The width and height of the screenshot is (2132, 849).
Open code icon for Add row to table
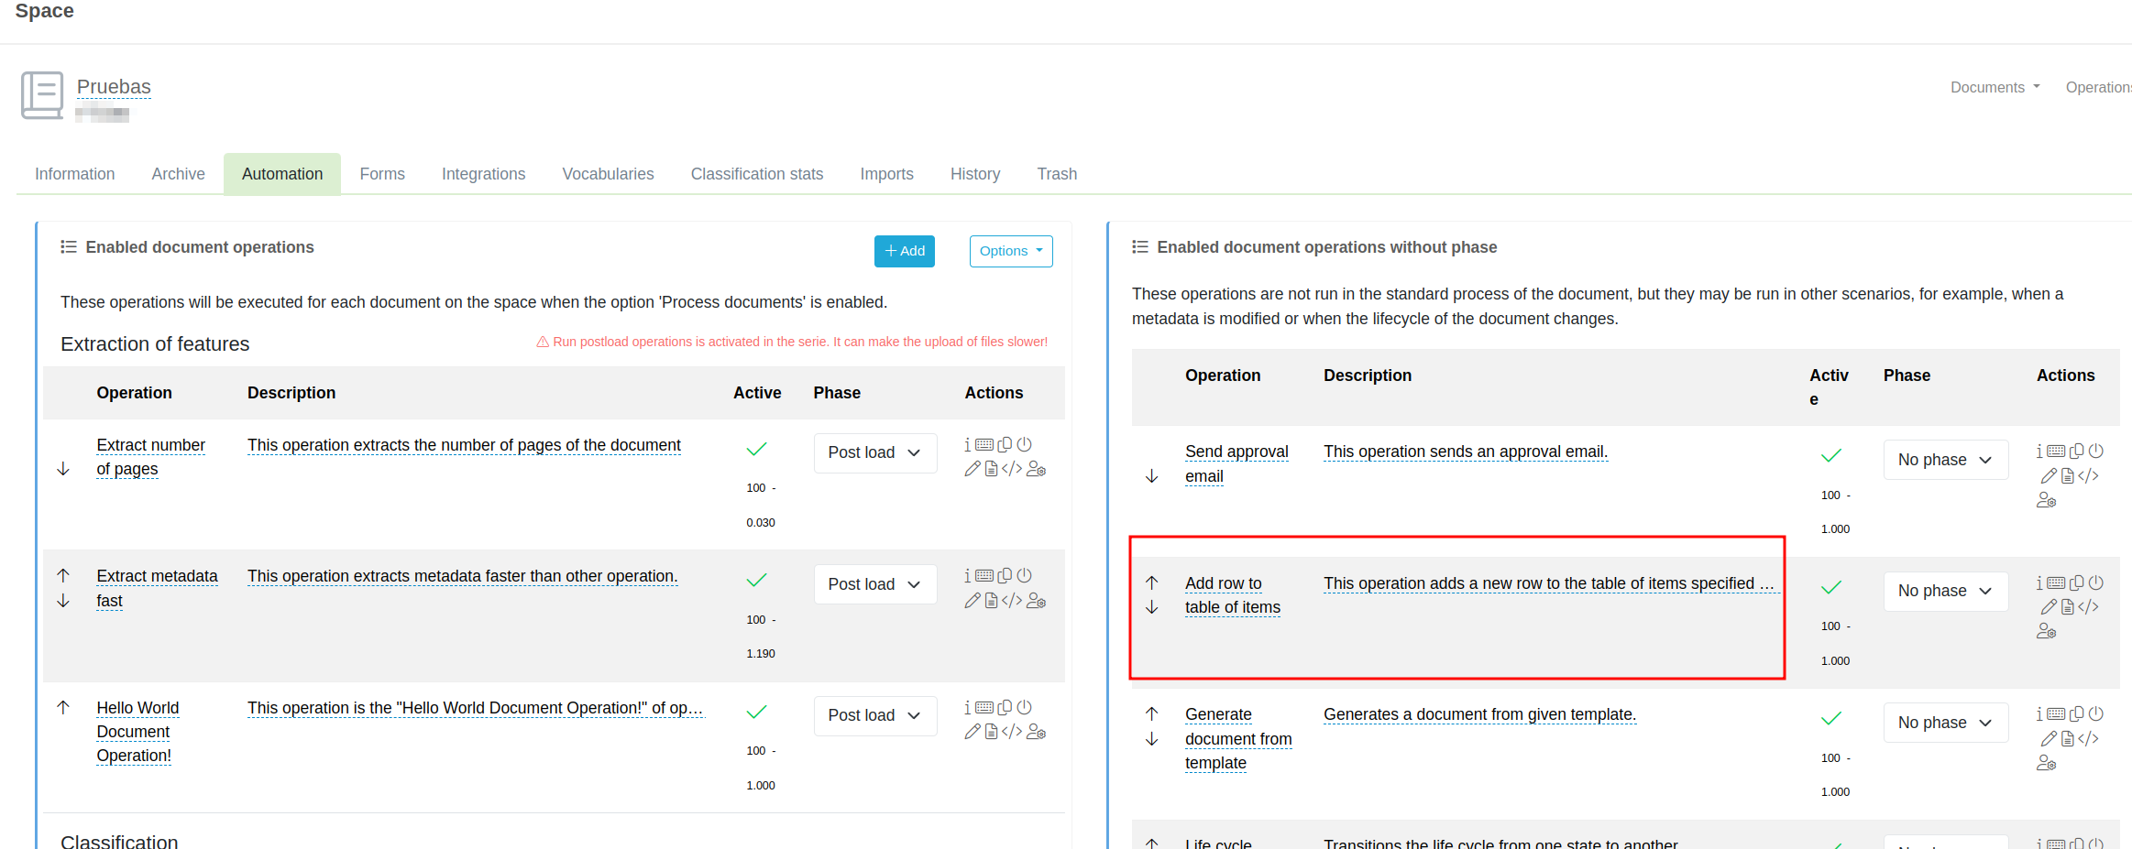pyautogui.click(x=2088, y=607)
